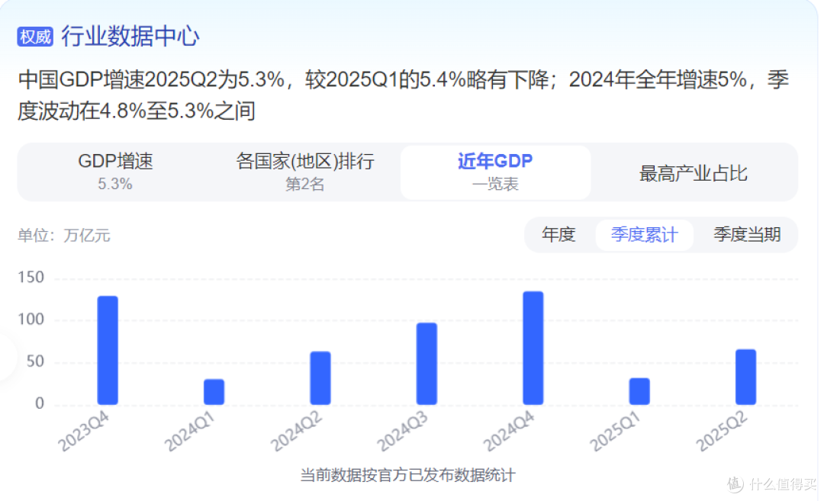Click the 2025Q2 bar in chart
Image resolution: width=824 pixels, height=501 pixels.
pos(745,377)
